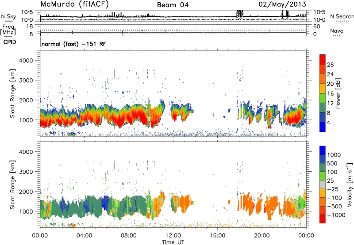354x245 pixels.
Task: Click the 08:00 time axis label
Action: tap(129, 236)
